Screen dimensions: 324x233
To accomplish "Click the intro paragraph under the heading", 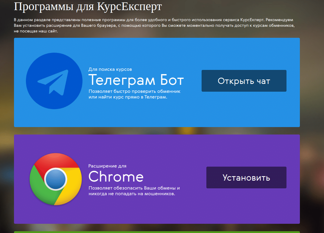I will pos(154,26).
